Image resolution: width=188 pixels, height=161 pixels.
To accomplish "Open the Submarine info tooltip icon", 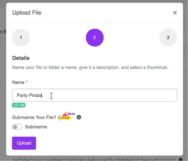I will click(x=79, y=117).
